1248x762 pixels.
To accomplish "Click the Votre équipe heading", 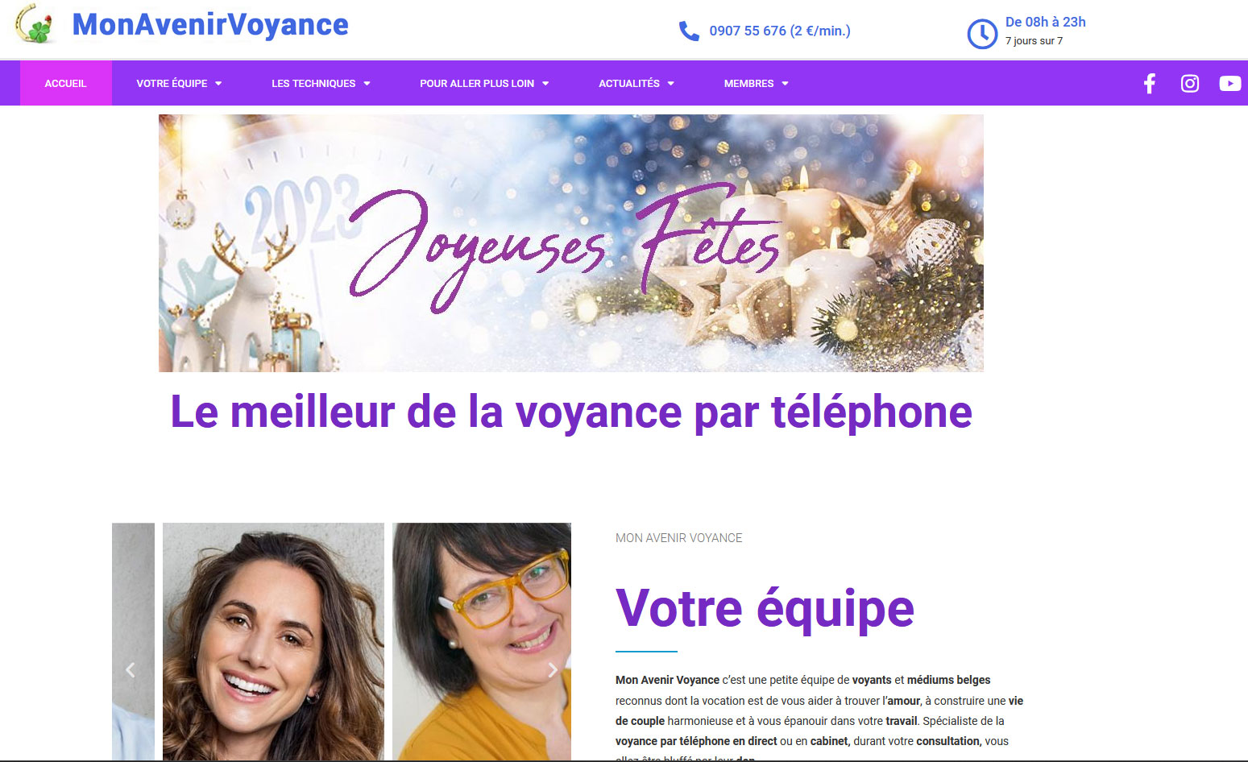I will click(x=765, y=608).
